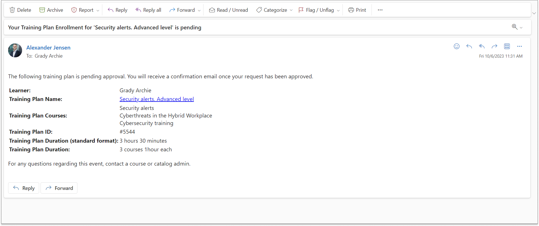Expand the Forward options dropdown

[x=199, y=10]
